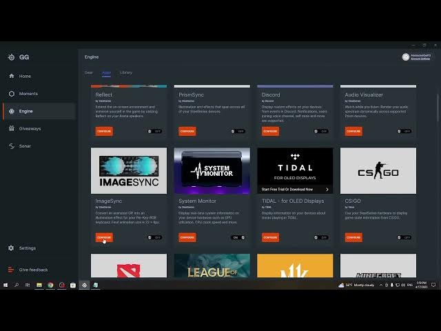The width and height of the screenshot is (441, 331).
Task: Click ENG language indicator
Action: [410, 285]
